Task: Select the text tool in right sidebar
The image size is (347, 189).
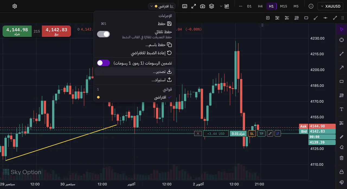Action: (x=341, y=109)
